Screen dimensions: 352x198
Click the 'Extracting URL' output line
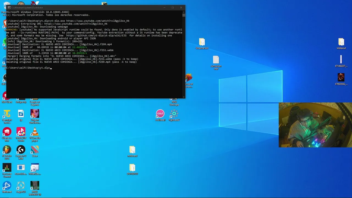coord(57,24)
